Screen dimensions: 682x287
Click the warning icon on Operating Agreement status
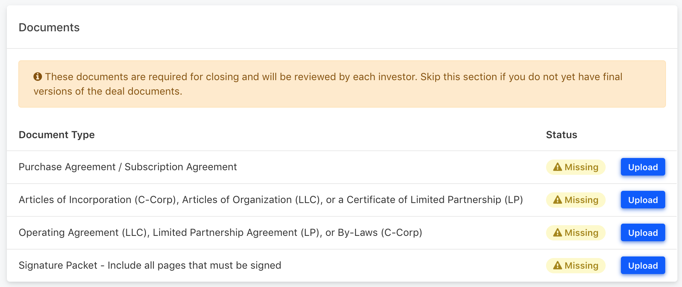pos(558,232)
